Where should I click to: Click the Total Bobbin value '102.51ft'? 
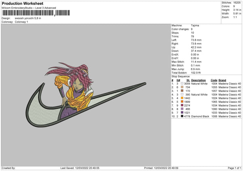196,73
